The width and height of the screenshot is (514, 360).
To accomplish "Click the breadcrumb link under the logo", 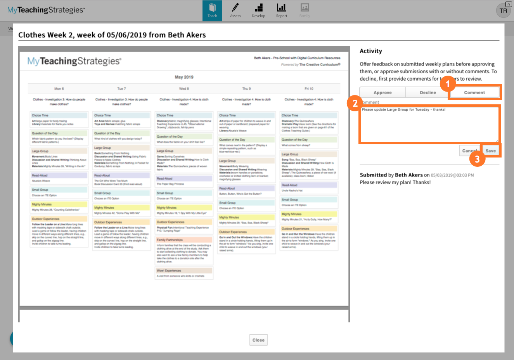I will (x=11, y=29).
